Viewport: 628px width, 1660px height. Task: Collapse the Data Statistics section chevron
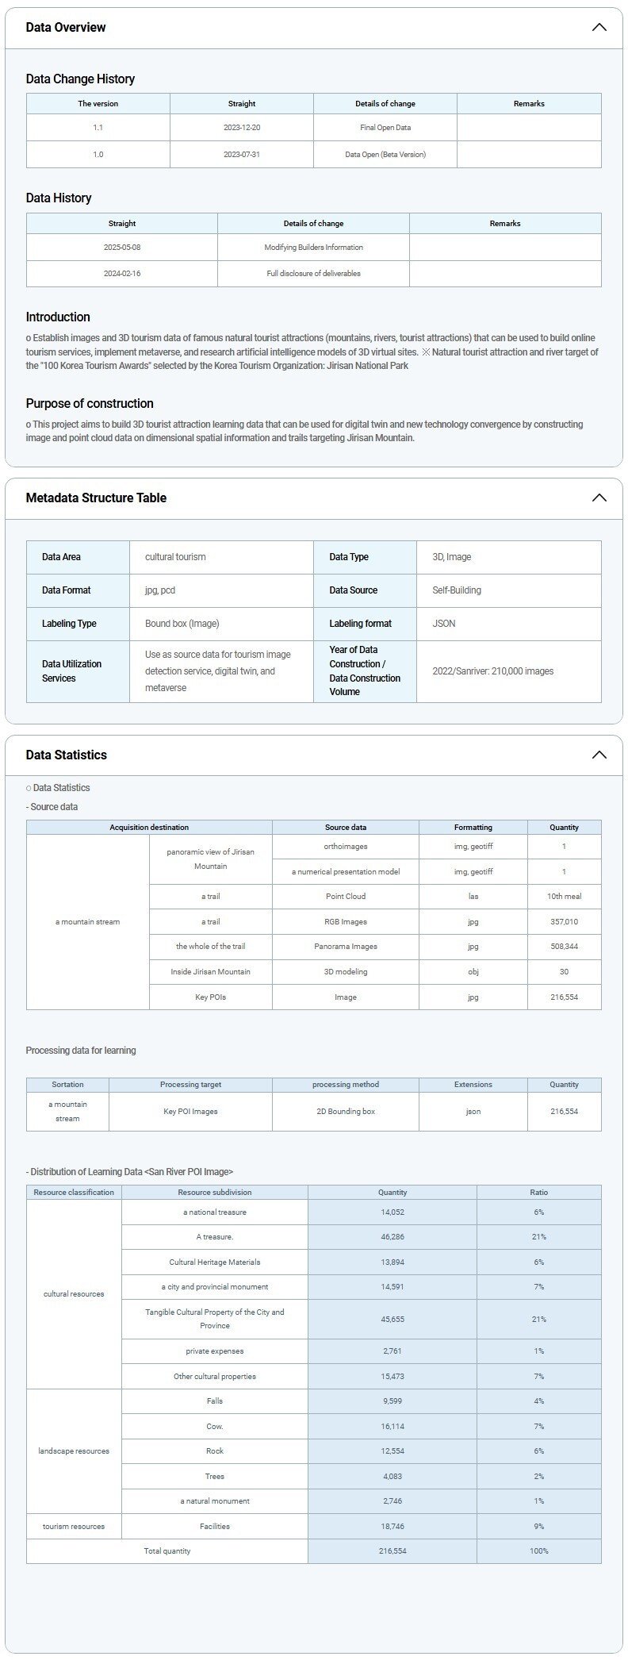[599, 755]
